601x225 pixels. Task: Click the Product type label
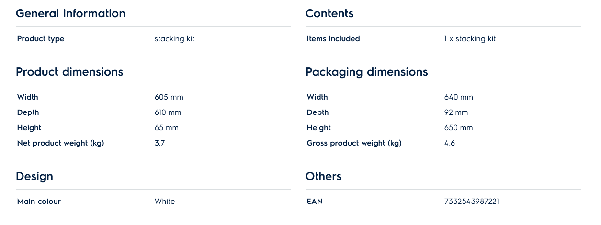click(41, 39)
